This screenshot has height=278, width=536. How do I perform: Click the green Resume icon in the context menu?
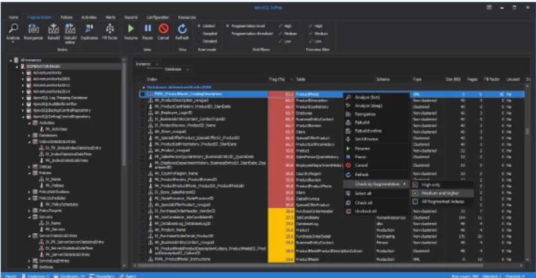tap(348, 149)
